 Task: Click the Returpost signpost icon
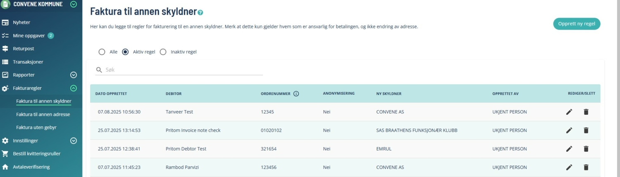tap(5, 49)
